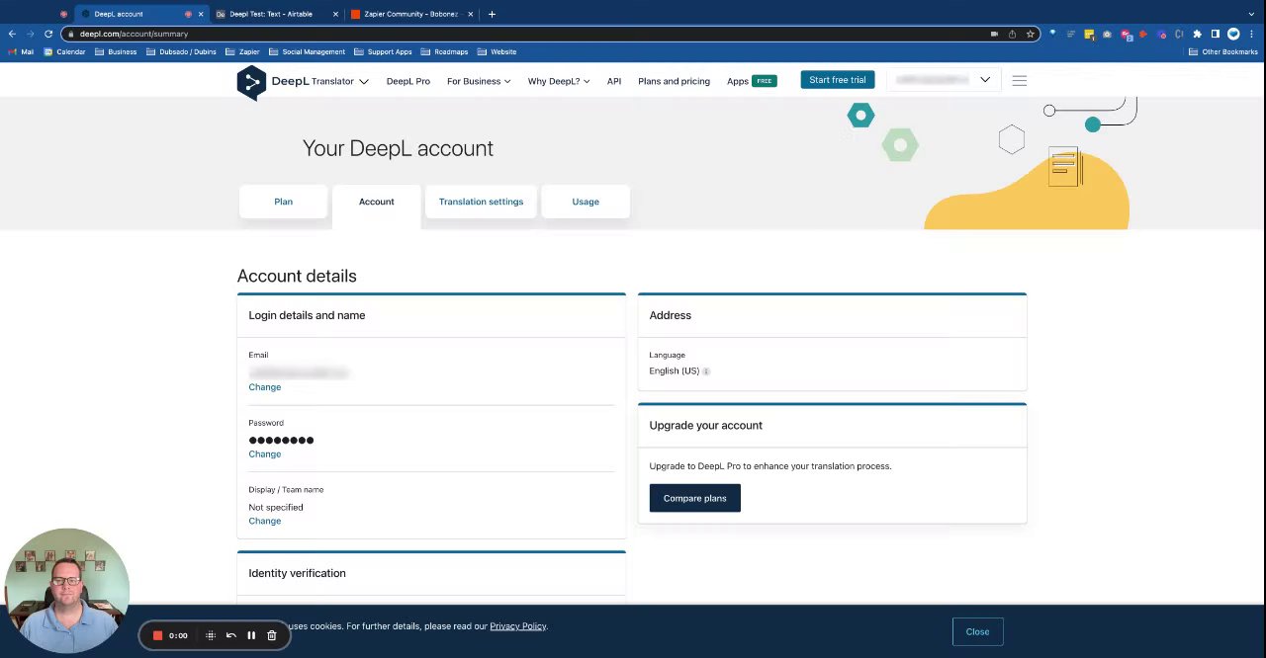
Task: Click the Chrome profile avatar icon
Action: [x=1233, y=34]
